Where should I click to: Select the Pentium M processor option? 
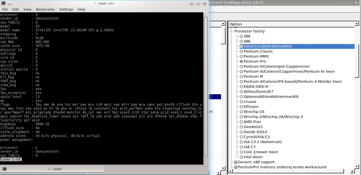241,77
